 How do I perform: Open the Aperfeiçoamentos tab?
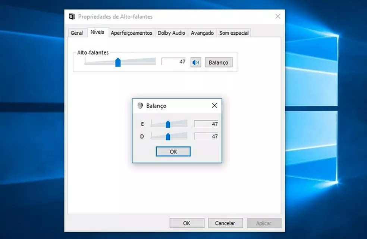tap(132, 33)
